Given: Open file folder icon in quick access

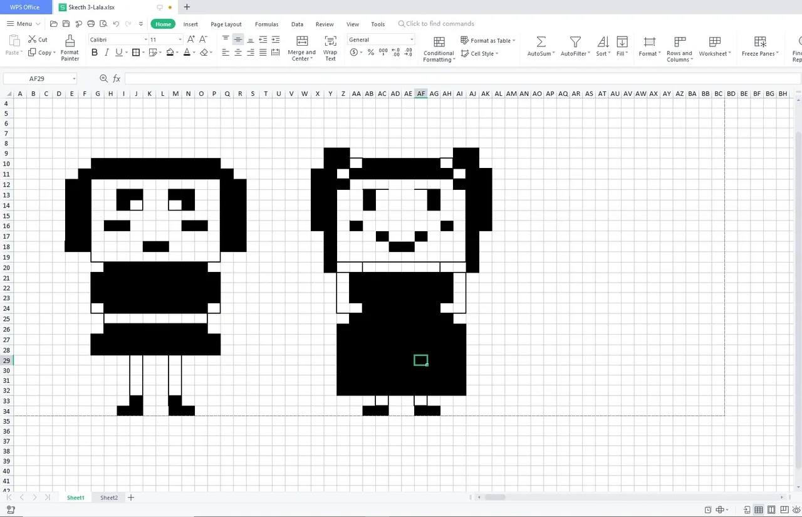Looking at the screenshot, I should coord(54,24).
